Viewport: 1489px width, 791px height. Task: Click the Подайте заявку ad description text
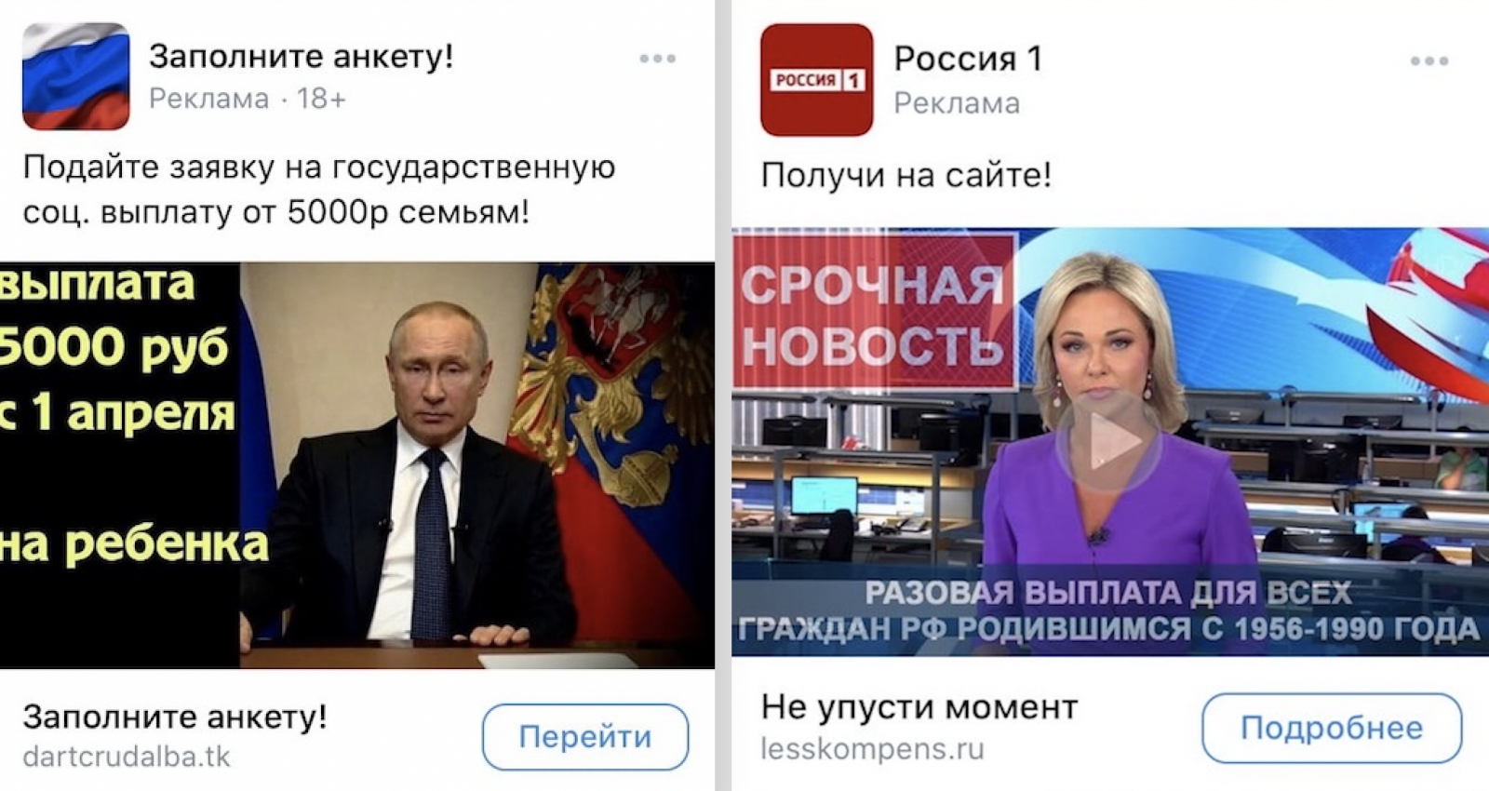point(319,190)
